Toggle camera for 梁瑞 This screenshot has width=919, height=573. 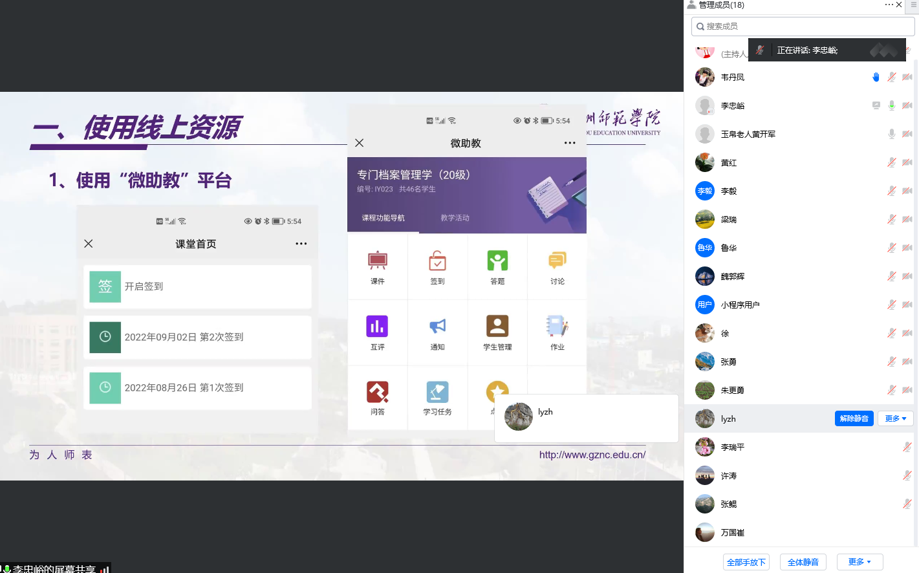(907, 219)
